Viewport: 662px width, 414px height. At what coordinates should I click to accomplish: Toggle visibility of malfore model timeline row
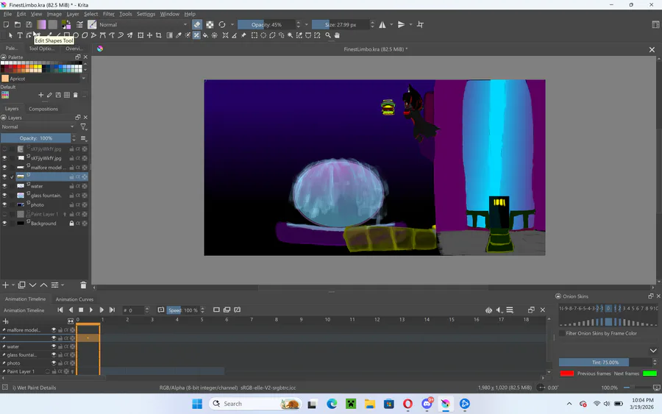tap(54, 330)
